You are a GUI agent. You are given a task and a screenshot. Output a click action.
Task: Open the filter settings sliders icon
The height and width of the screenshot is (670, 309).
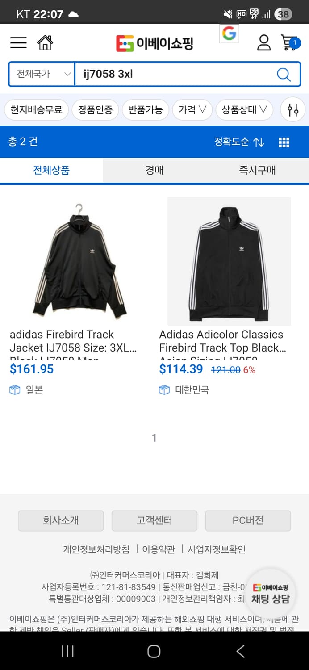(x=293, y=109)
